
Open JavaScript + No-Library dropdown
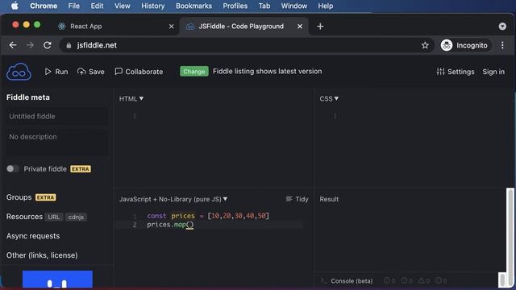pyautogui.click(x=173, y=199)
